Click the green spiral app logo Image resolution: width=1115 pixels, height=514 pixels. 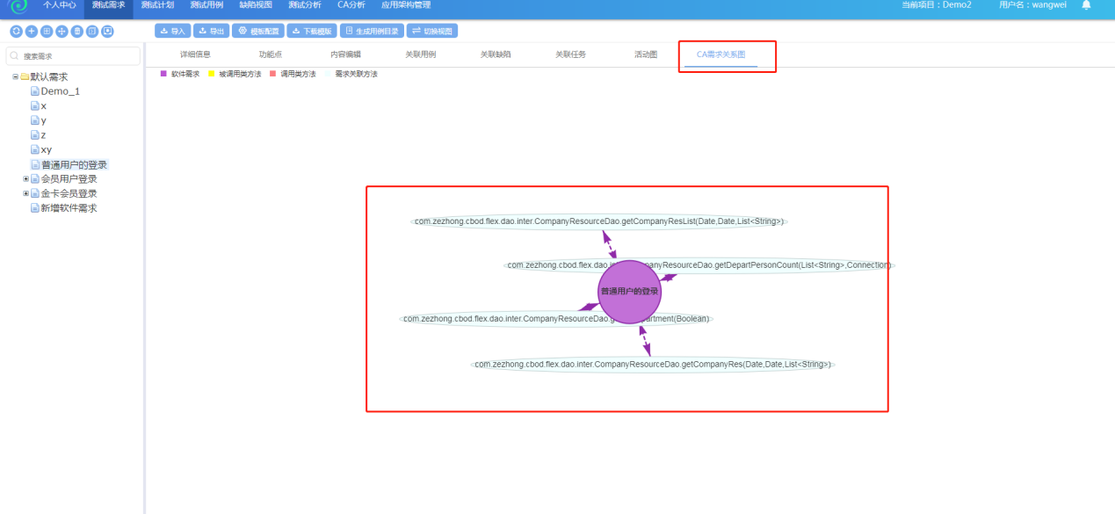coord(18,5)
